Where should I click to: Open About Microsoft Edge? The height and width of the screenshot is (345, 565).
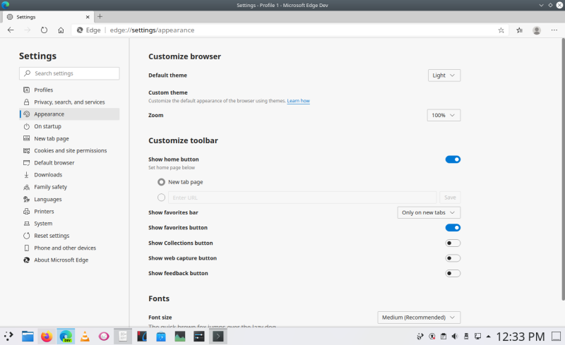pyautogui.click(x=69, y=260)
